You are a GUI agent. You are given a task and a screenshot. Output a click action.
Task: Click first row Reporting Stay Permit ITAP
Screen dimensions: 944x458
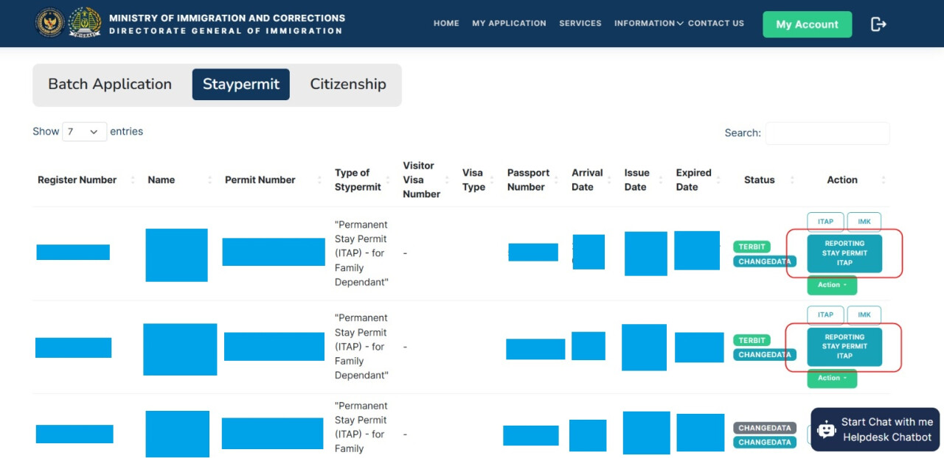click(844, 253)
